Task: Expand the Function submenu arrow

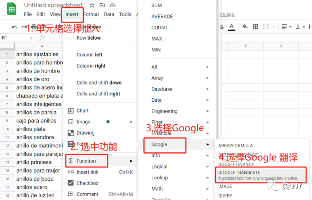Action: (131, 161)
